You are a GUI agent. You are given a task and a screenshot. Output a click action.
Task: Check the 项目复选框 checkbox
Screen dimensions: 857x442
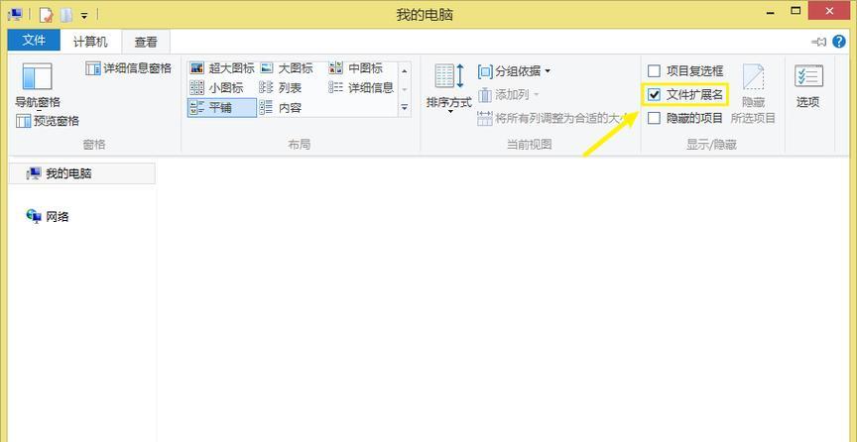(x=655, y=71)
